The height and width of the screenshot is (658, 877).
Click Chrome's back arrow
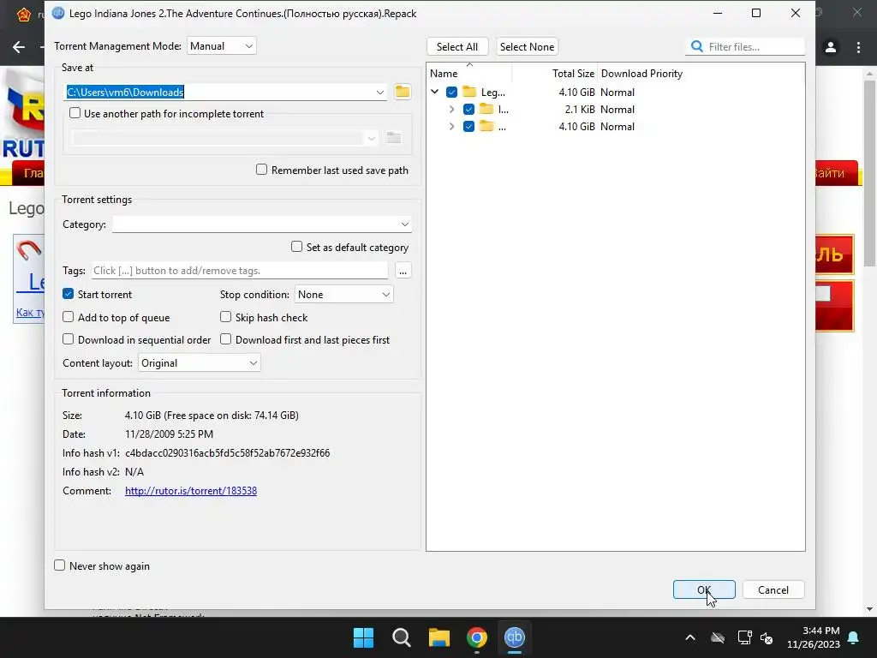click(19, 48)
